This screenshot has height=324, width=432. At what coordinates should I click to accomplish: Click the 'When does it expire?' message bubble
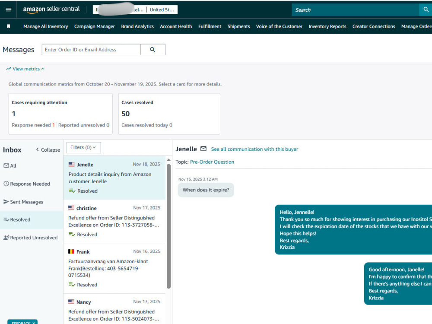point(206,190)
